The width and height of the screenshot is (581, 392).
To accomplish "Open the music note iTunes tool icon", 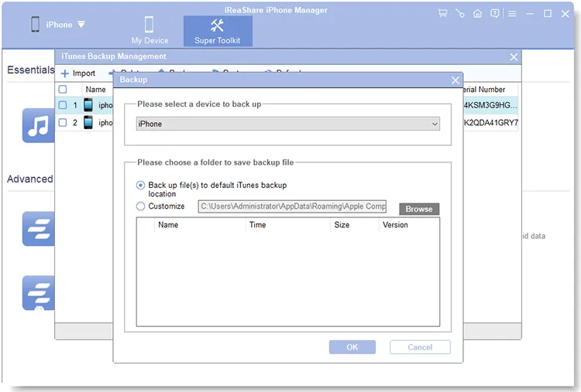I will 38,125.
